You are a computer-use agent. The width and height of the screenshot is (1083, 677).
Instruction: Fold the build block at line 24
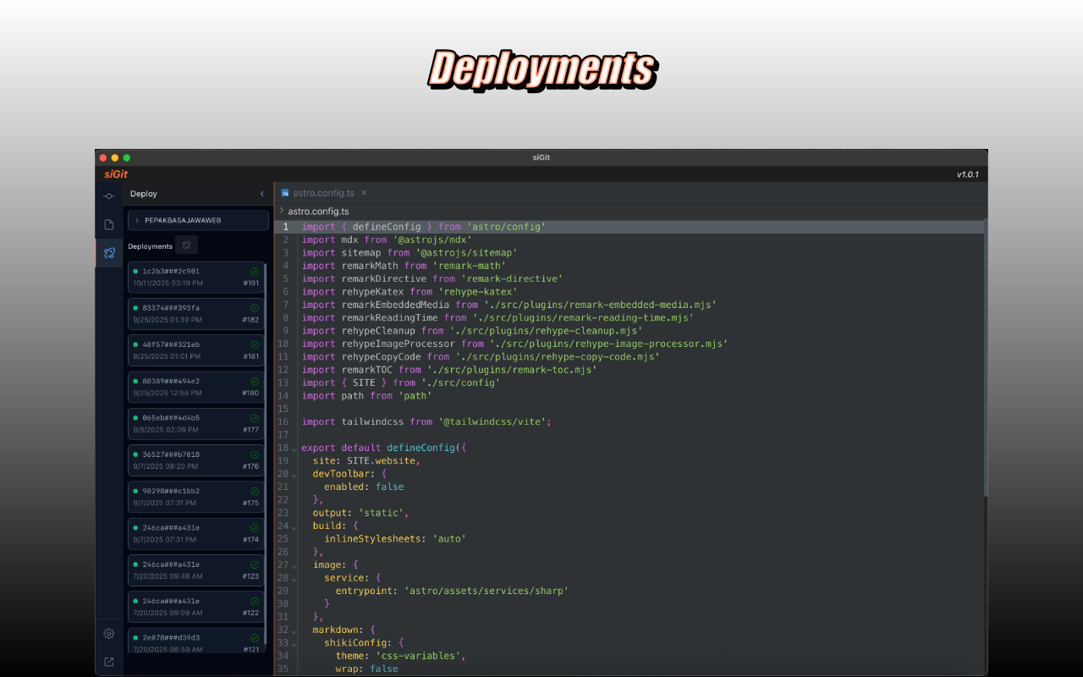[294, 526]
